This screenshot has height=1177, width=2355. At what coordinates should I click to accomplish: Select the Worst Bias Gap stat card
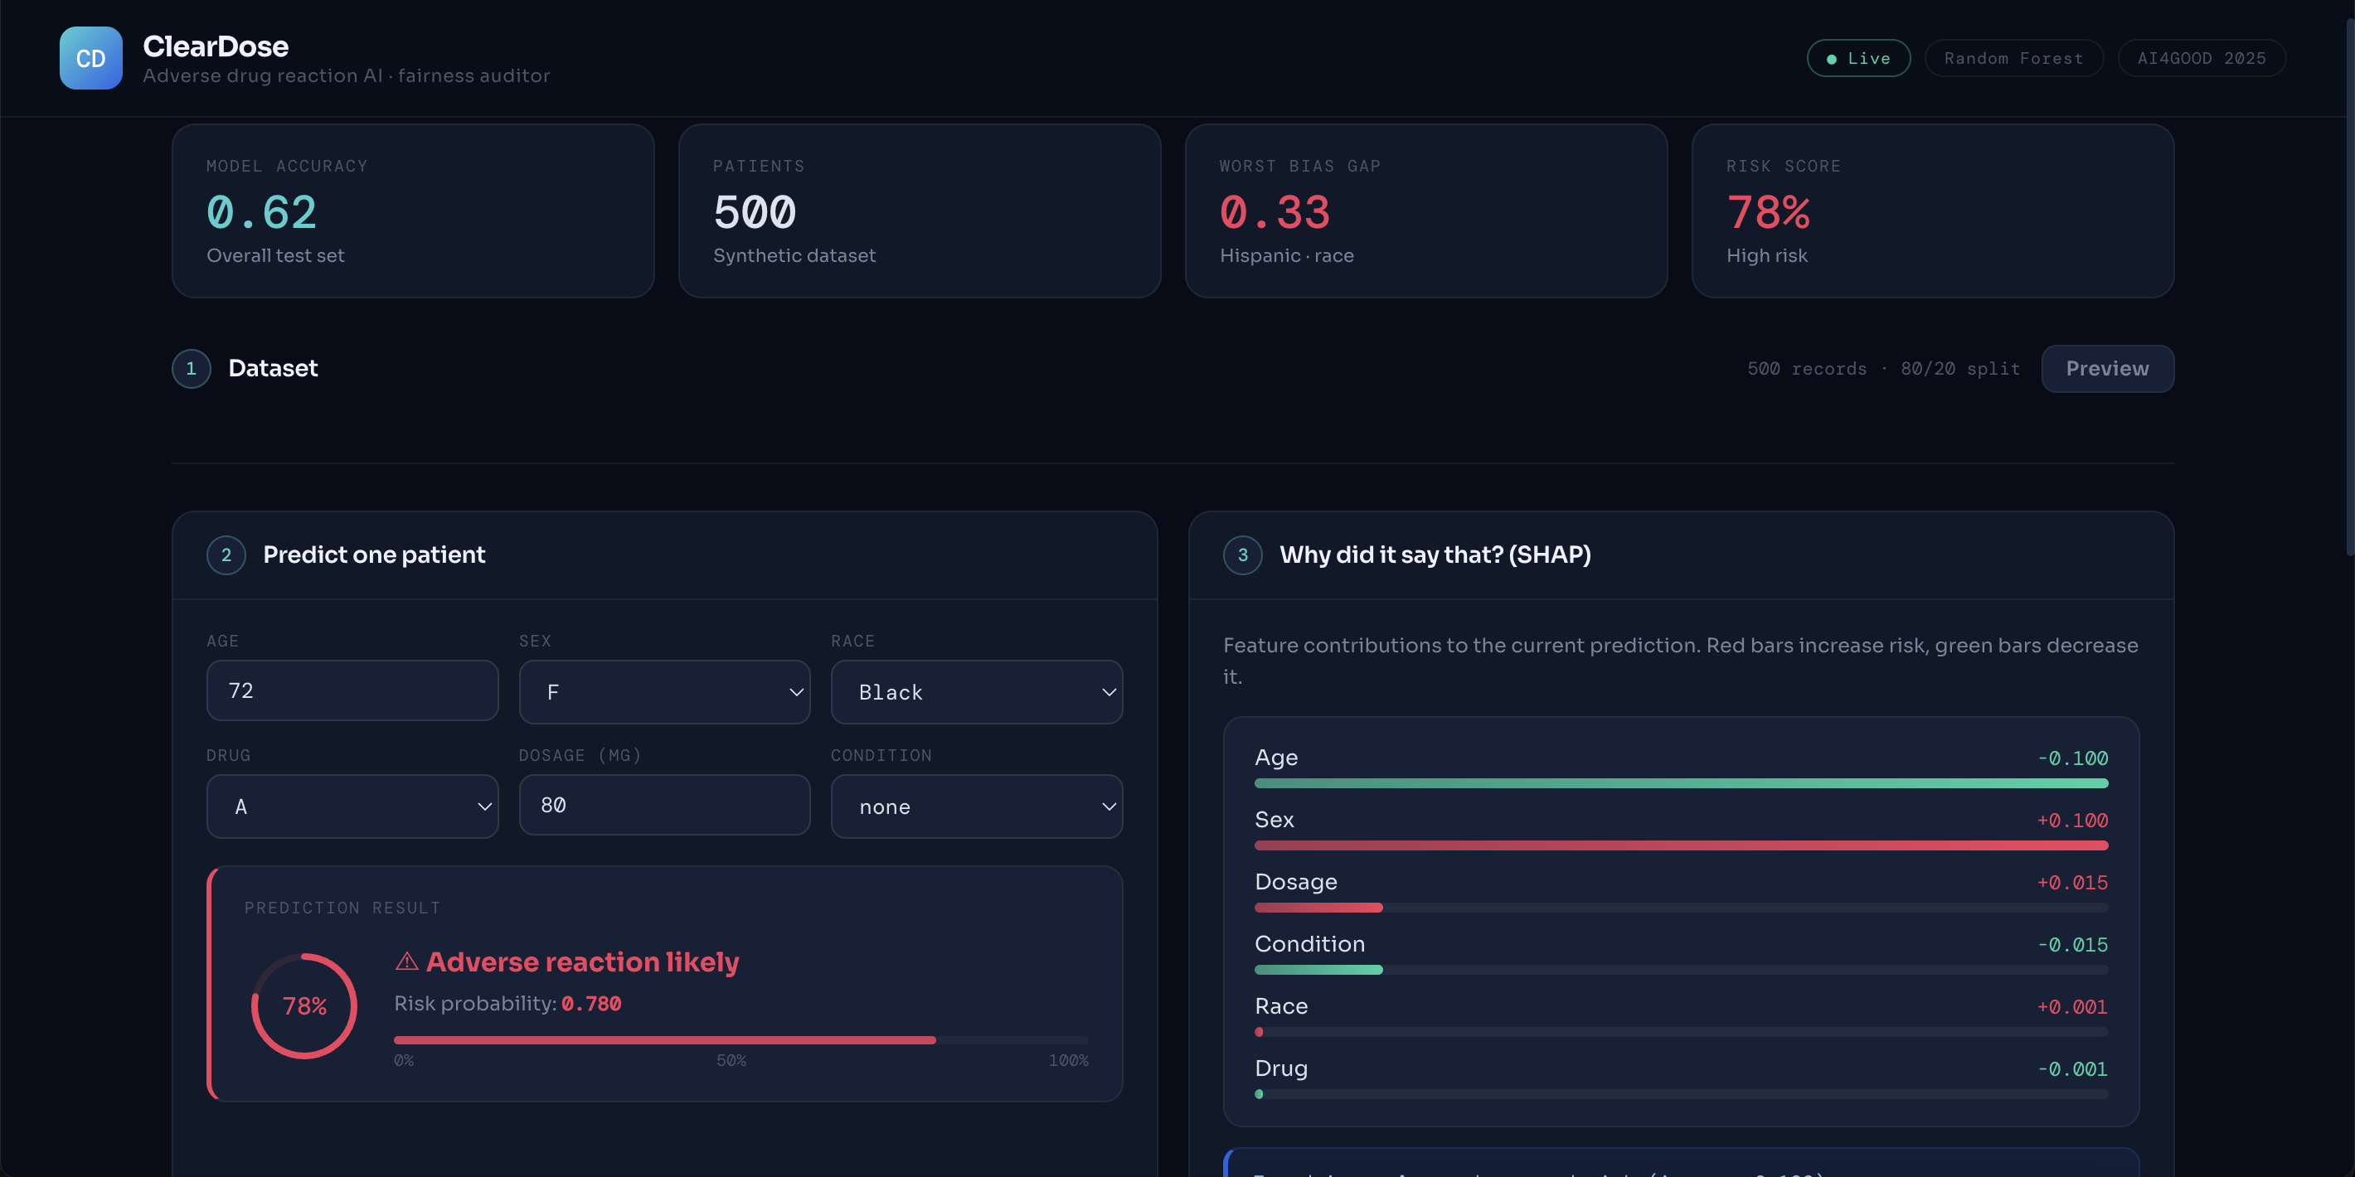click(x=1425, y=211)
